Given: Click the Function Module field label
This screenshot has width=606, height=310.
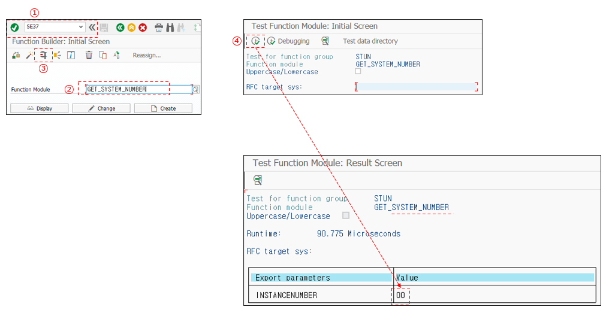Looking at the screenshot, I should [x=31, y=90].
